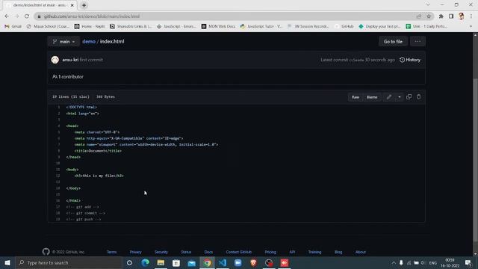Viewport: 478px width, 269px height.
Task: Open the ansu-kri author link
Action: point(70,60)
